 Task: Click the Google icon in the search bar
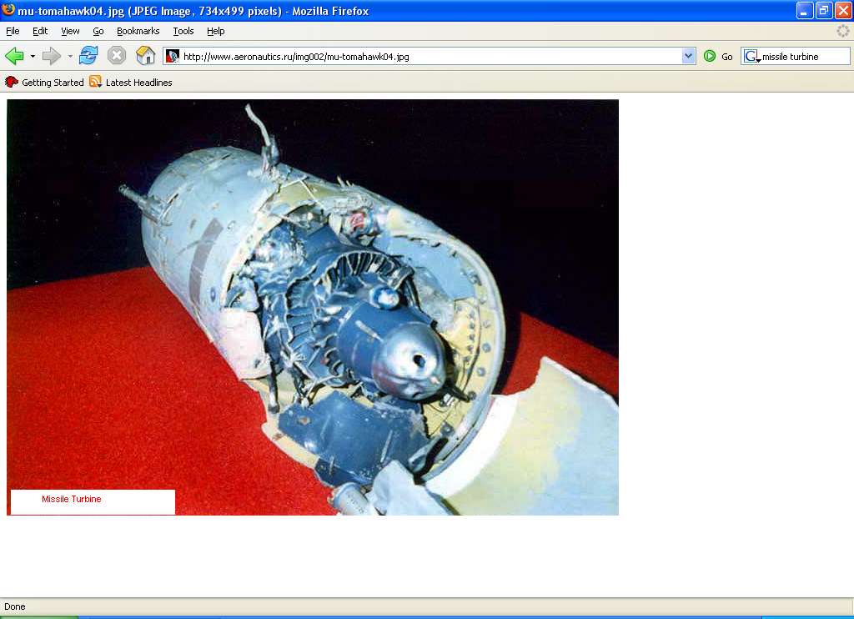[x=751, y=55]
